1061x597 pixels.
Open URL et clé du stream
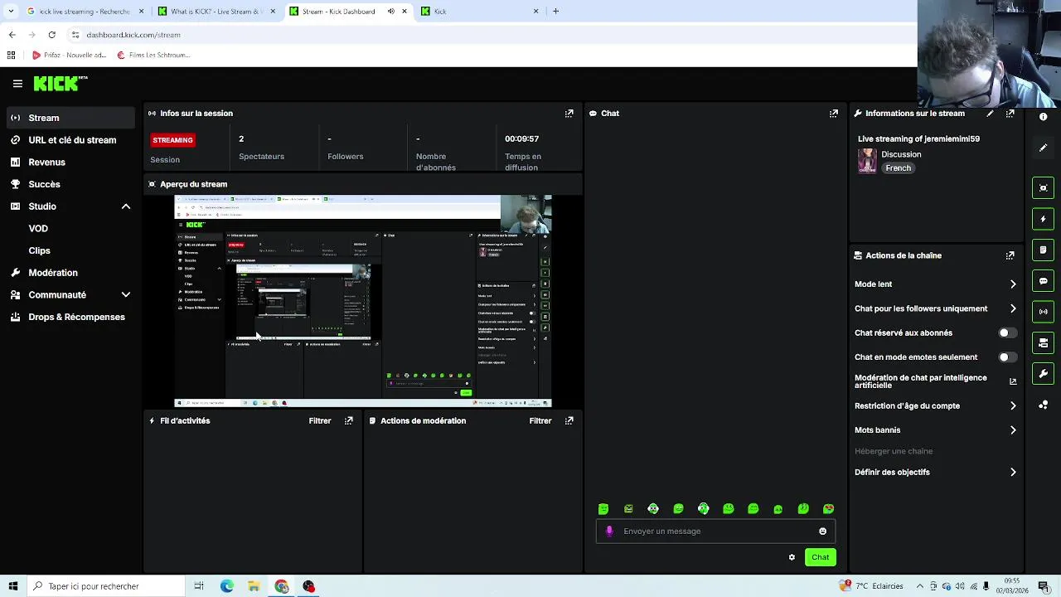(x=70, y=140)
